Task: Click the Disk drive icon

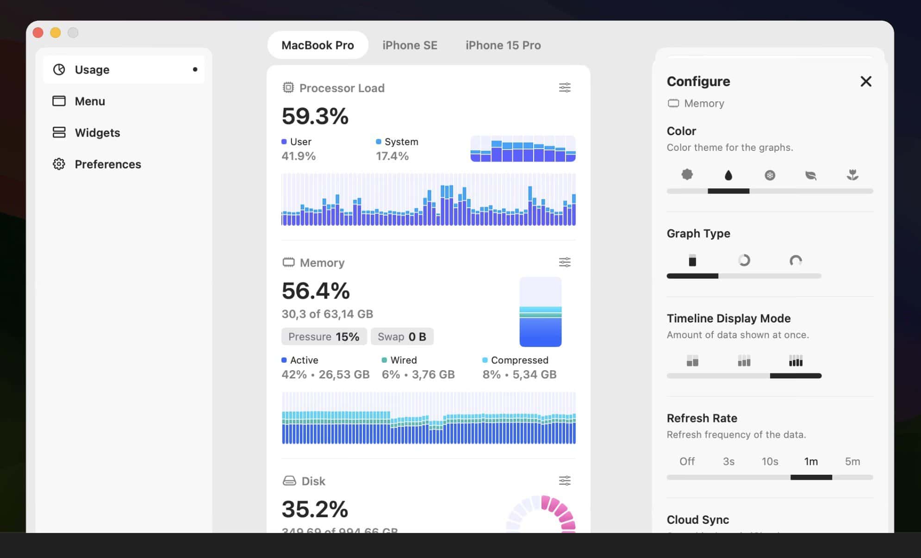Action: click(289, 481)
